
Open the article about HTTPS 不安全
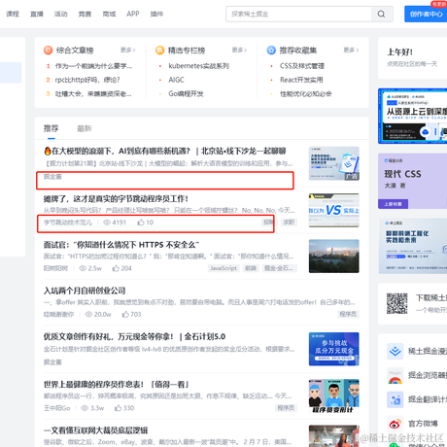(121, 245)
